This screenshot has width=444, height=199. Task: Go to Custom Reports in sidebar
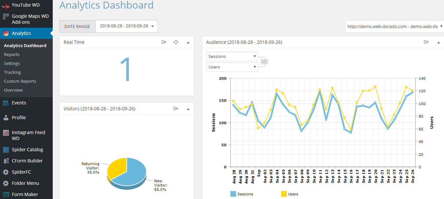pyautogui.click(x=20, y=81)
